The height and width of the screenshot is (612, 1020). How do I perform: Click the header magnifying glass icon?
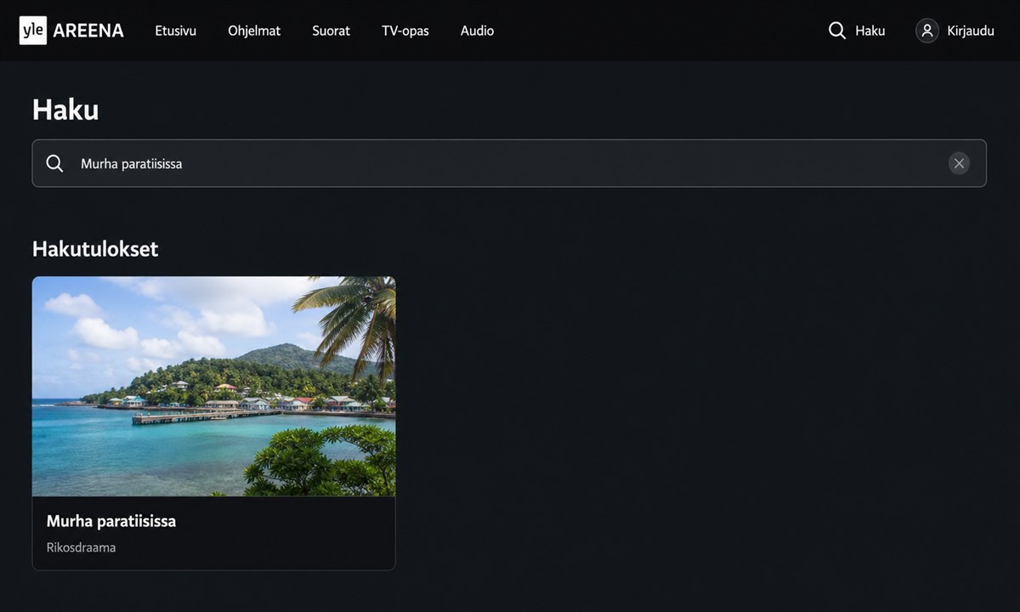pyautogui.click(x=837, y=31)
